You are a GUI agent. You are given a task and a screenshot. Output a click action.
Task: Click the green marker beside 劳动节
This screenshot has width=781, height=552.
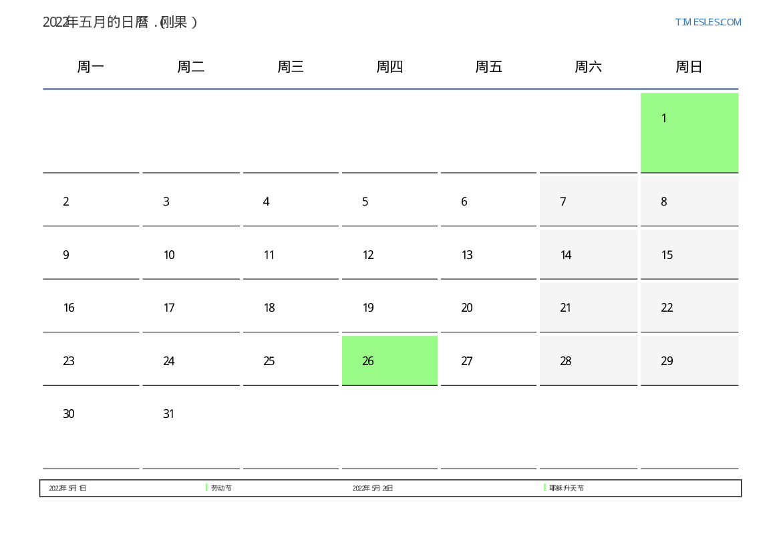coord(206,488)
